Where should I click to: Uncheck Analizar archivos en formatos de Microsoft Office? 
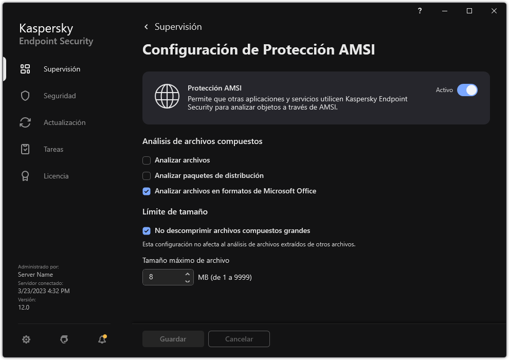click(147, 191)
